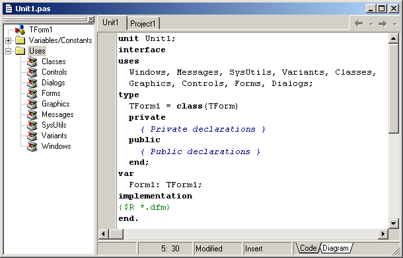Image resolution: width=403 pixels, height=258 pixels.
Task: Navigate back with the left arrow
Action: pyautogui.click(x=359, y=24)
